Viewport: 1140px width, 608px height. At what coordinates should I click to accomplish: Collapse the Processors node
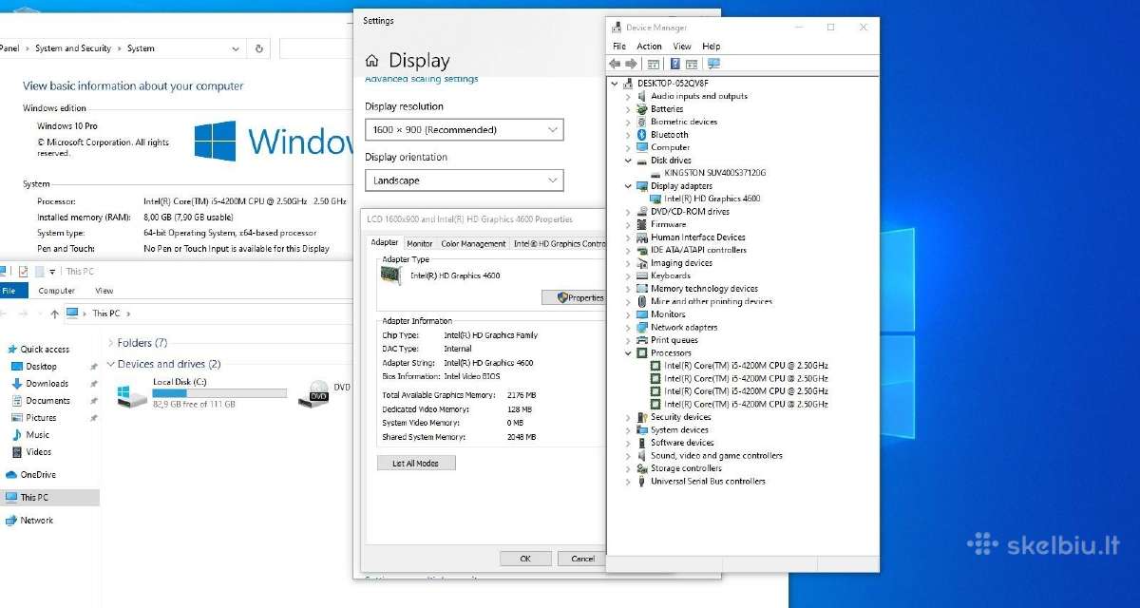click(x=628, y=353)
